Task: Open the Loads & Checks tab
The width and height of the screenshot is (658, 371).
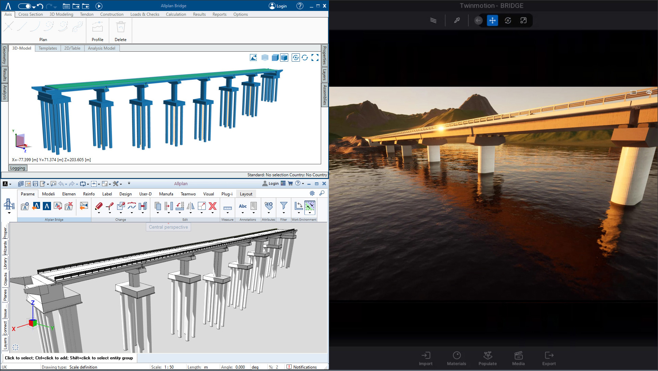Action: 145,14
